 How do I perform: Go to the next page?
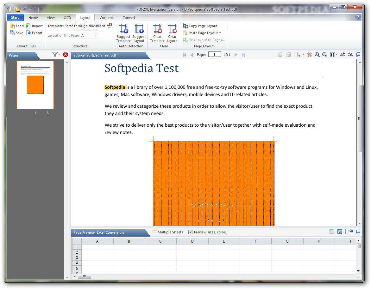point(236,55)
